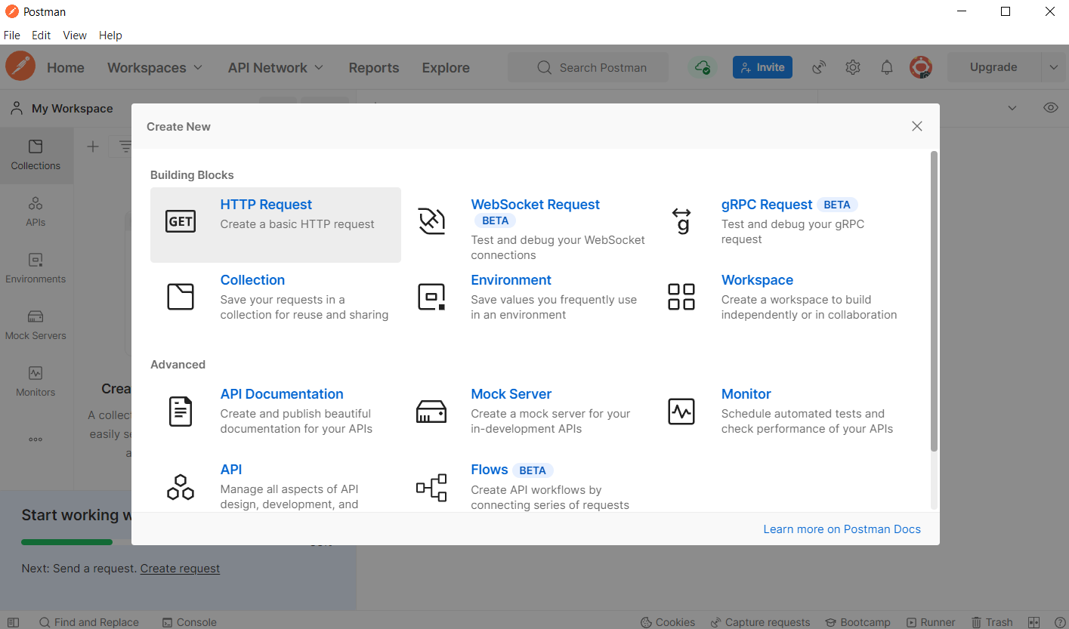Viewport: 1069px width, 629px height.
Task: Open Collections in the sidebar
Action: pos(36,155)
